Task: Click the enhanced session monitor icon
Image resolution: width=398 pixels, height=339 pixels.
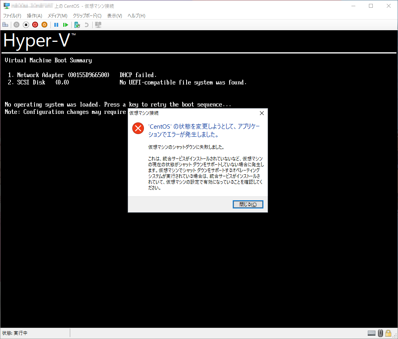Action: 98,25
